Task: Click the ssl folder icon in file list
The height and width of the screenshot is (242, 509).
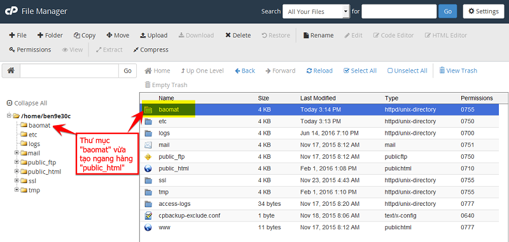Action: (x=148, y=180)
